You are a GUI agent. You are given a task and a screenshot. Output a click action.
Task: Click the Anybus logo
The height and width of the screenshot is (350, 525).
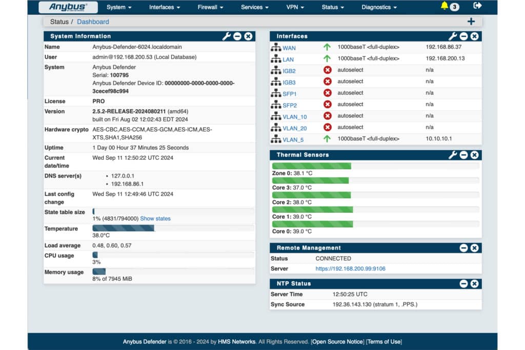[x=68, y=7]
